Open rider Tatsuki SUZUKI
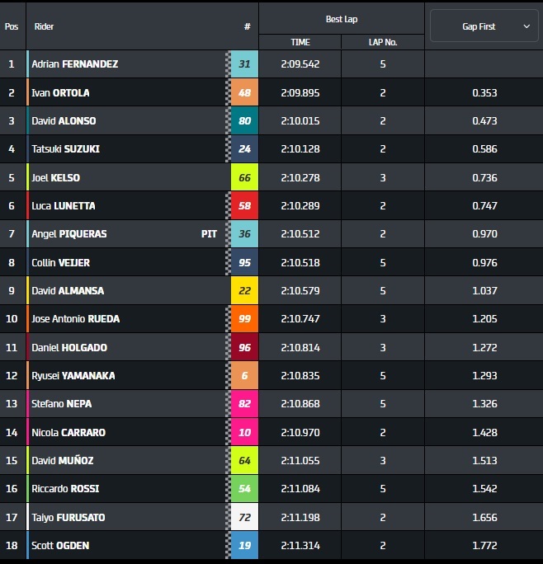This screenshot has width=543, height=564. tap(65, 149)
